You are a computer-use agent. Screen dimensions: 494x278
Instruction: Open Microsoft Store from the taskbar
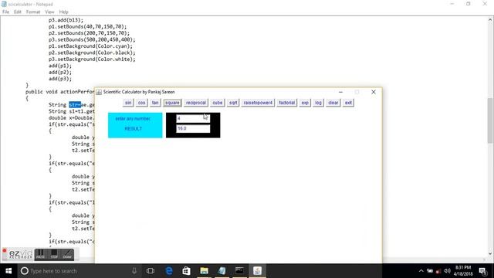(x=186, y=271)
